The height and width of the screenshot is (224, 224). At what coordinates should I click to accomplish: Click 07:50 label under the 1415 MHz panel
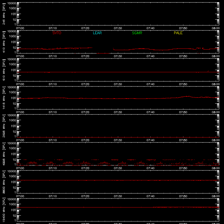(x=183, y=112)
